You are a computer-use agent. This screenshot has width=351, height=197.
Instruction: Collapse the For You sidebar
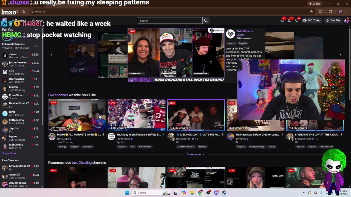click(36, 30)
